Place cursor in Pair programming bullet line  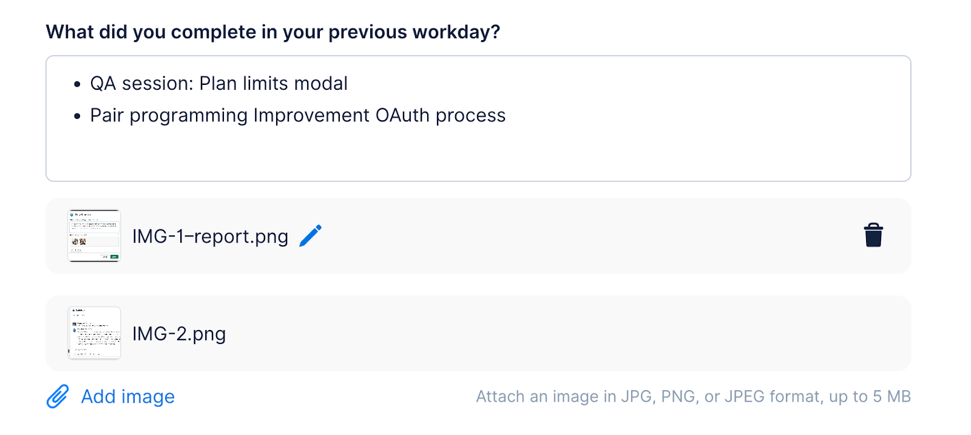[x=298, y=115]
